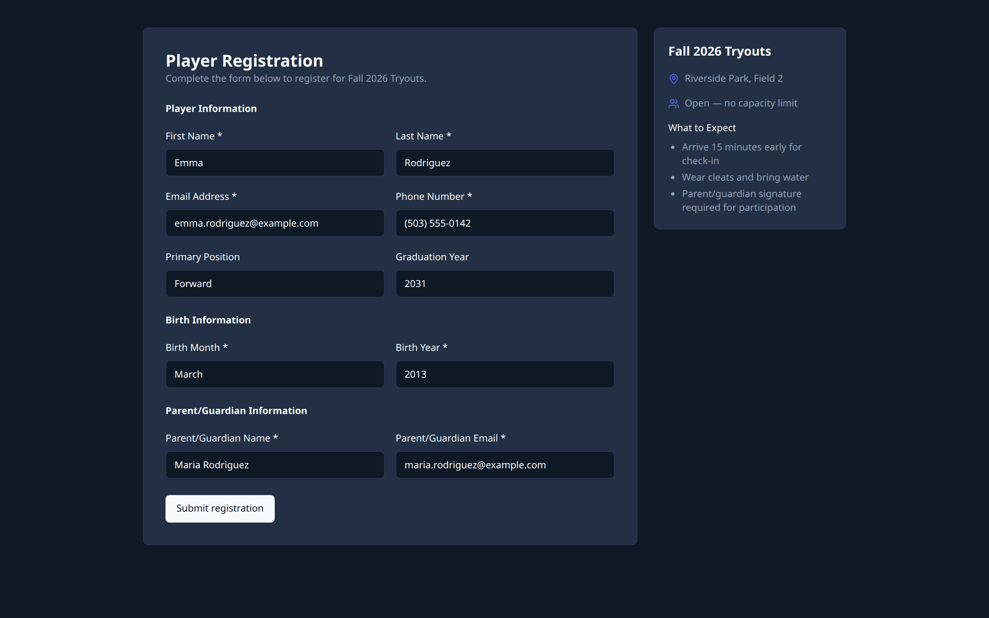The width and height of the screenshot is (989, 618).
Task: Focus the Phone Number input field
Action: click(x=505, y=223)
